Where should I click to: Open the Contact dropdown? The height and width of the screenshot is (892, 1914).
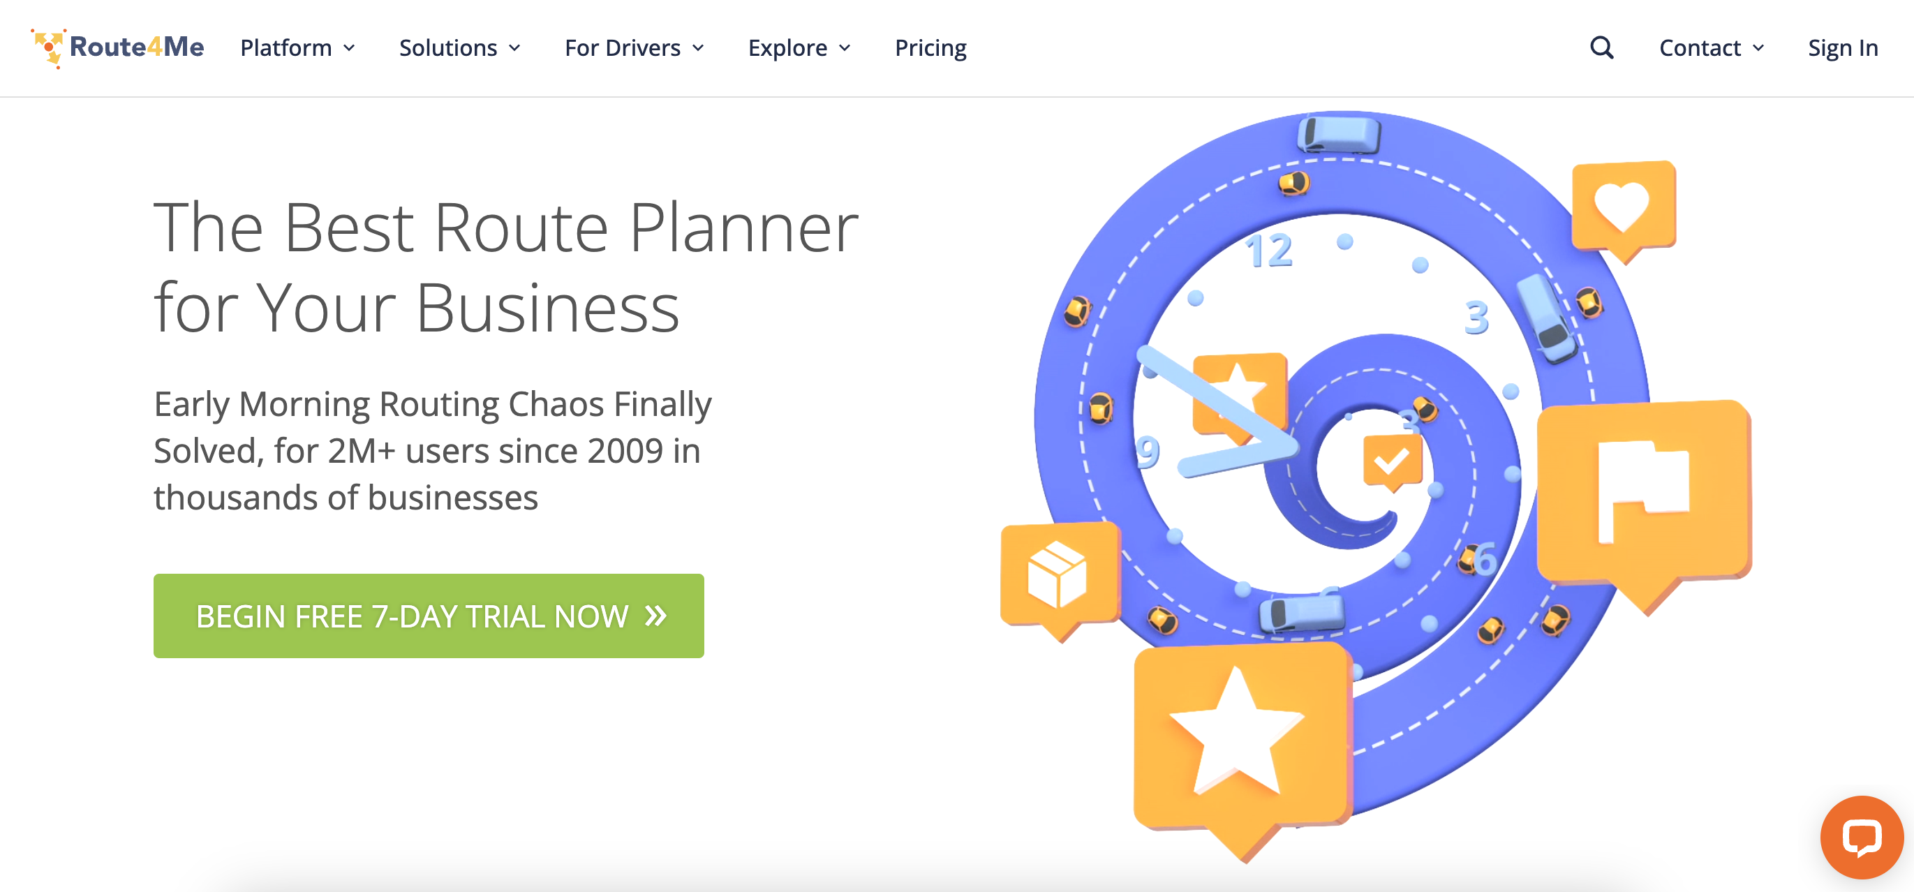click(1710, 47)
